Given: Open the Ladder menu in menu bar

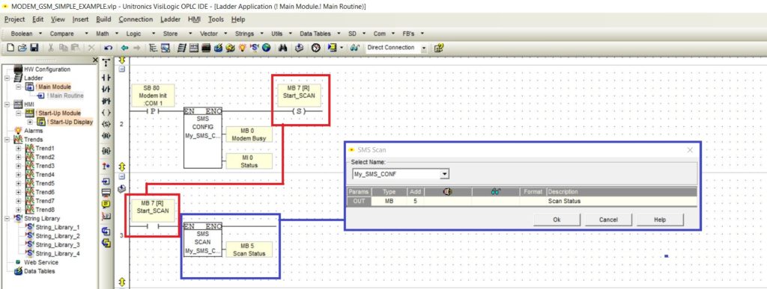Looking at the screenshot, I should 170,19.
